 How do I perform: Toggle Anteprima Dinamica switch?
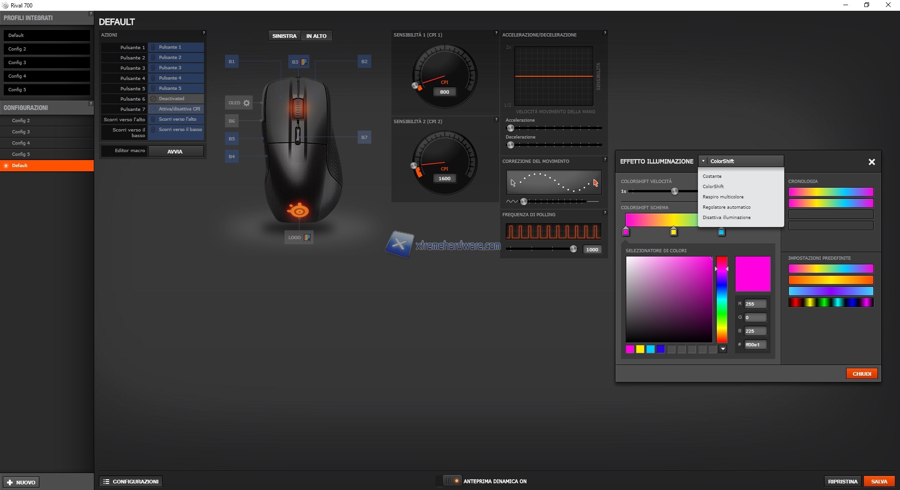pos(452,481)
